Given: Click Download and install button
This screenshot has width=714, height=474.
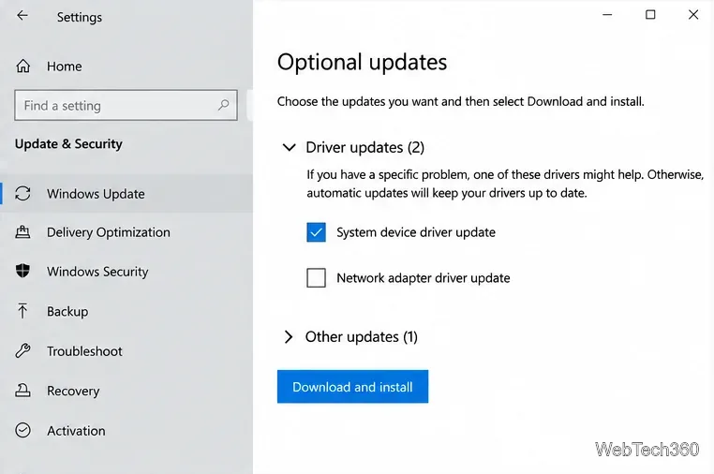Looking at the screenshot, I should tap(352, 387).
